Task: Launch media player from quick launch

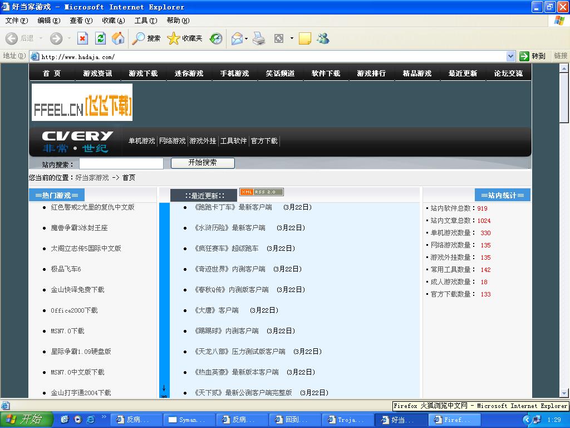Action: pyautogui.click(x=78, y=420)
